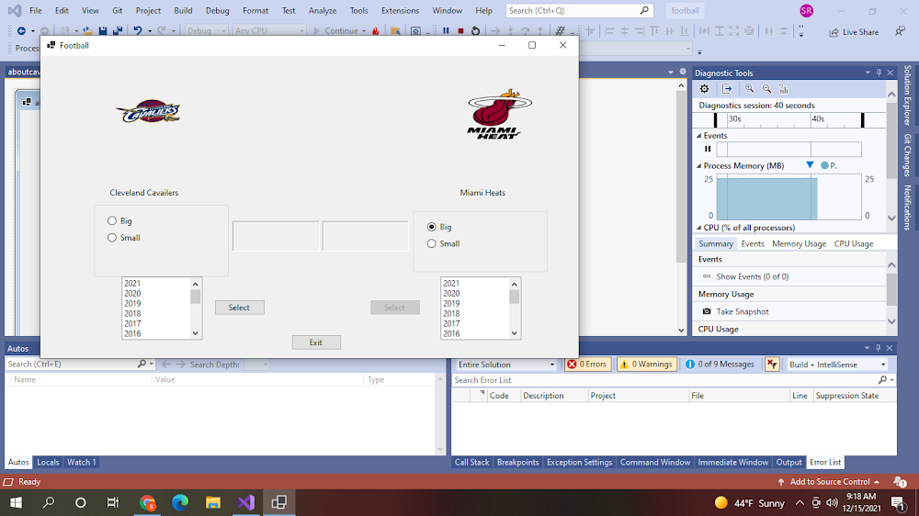This screenshot has height=516, width=919.
Task: Pause debugging with Break All icon
Action: click(446, 31)
